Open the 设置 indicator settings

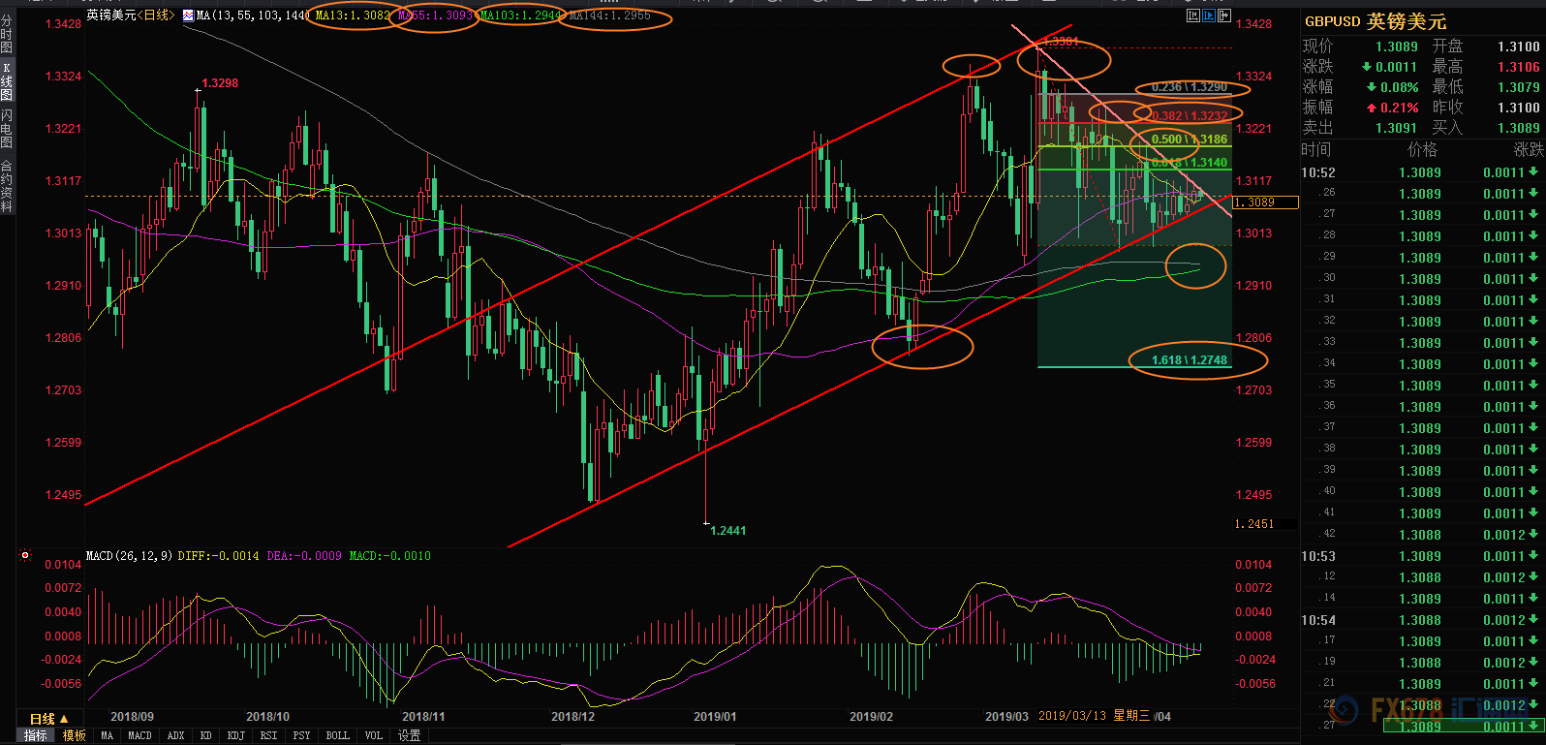pos(410,736)
